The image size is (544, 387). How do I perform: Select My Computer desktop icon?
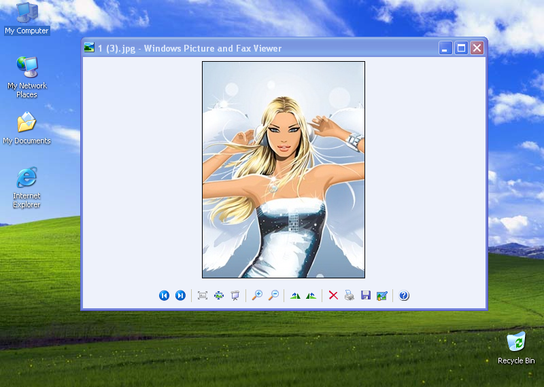(x=27, y=18)
